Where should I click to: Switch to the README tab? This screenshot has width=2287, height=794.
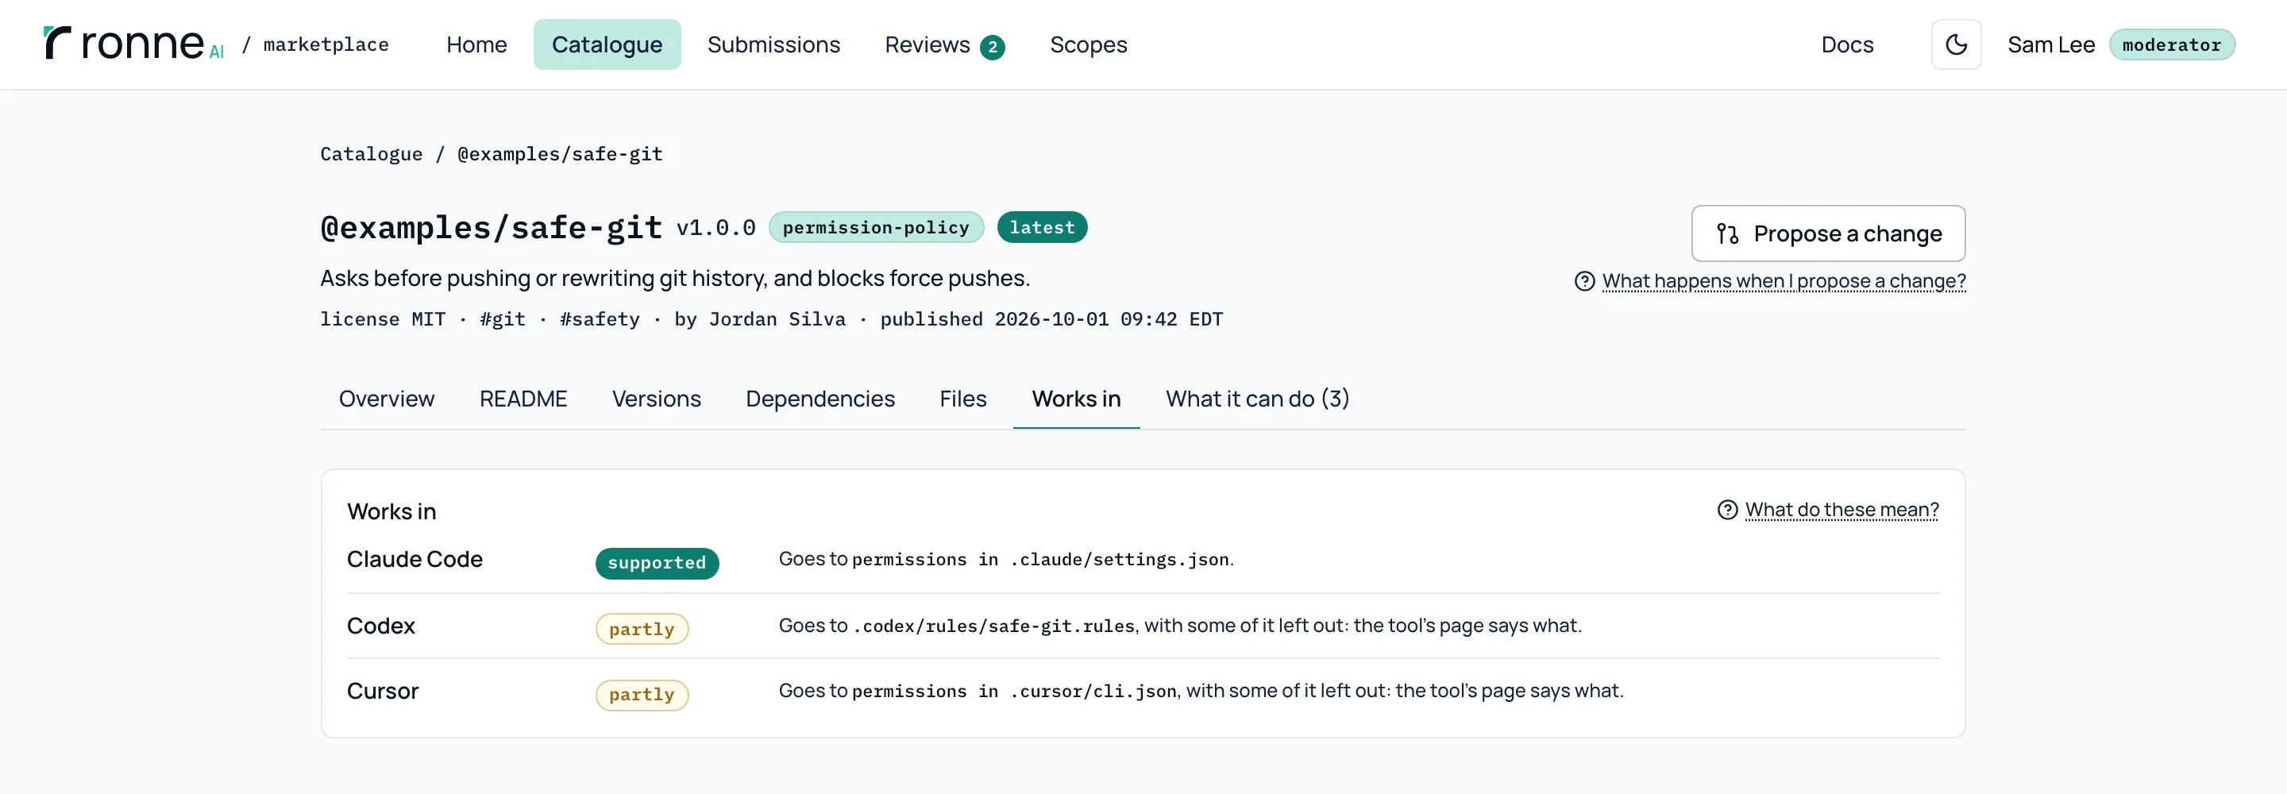tap(523, 399)
